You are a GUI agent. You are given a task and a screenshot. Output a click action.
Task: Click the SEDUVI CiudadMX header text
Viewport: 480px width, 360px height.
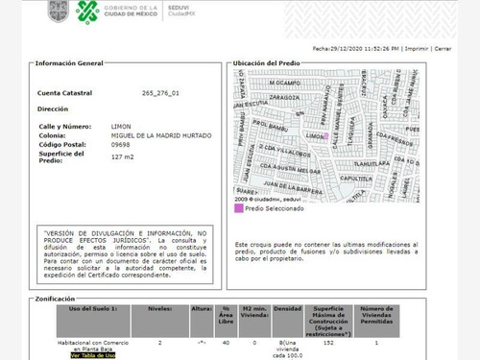181,11
